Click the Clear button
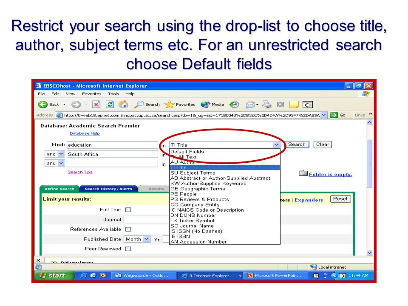 point(323,144)
